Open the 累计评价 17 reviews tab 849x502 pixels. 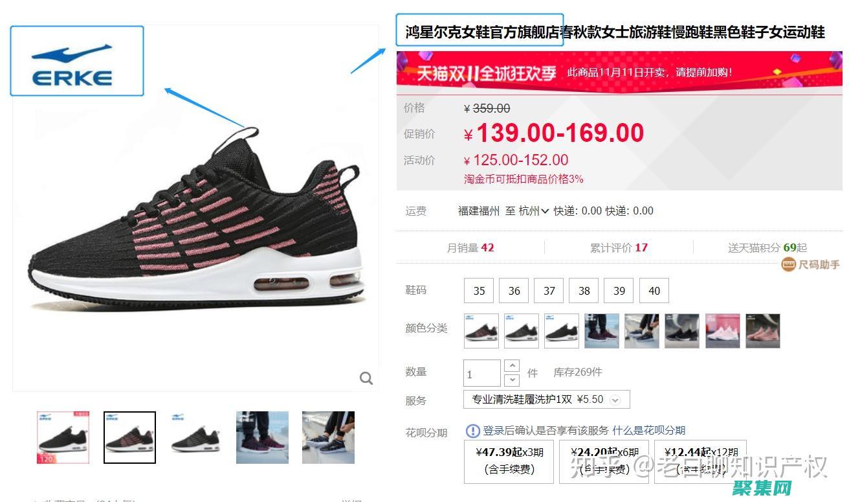[619, 247]
